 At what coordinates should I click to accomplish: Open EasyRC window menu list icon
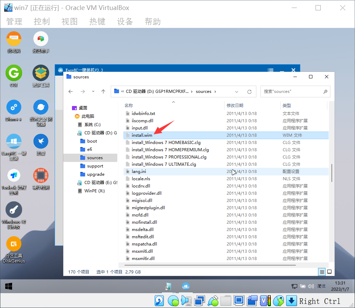pos(271,70)
